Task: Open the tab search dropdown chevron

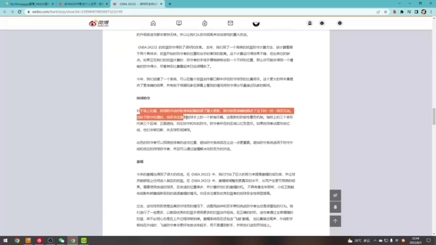Action: click(399, 4)
